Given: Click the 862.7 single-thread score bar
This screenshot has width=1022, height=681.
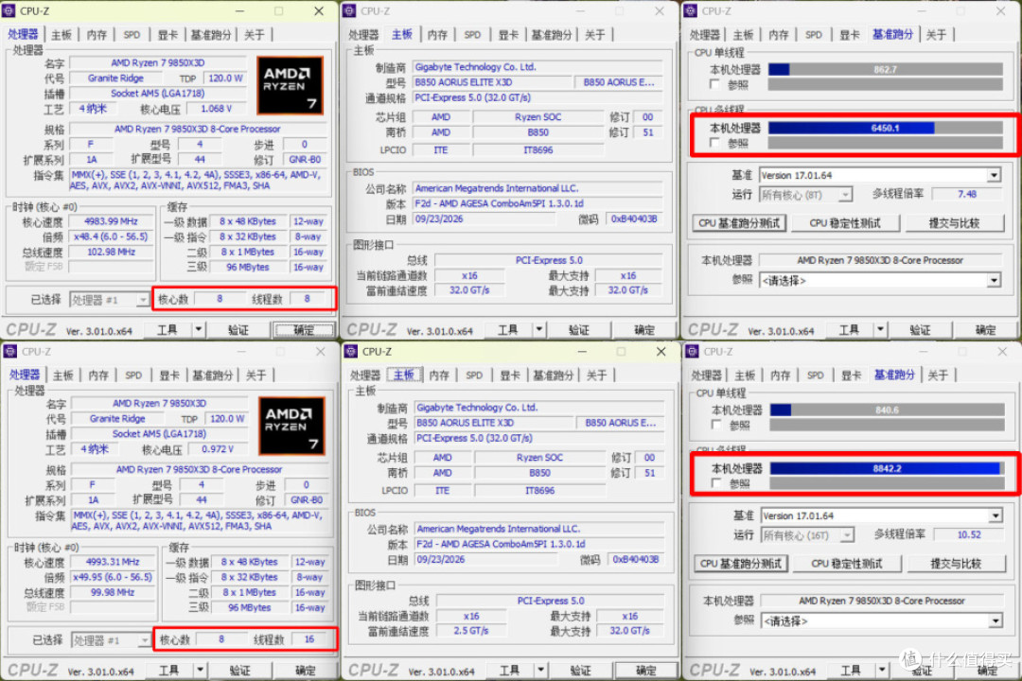Looking at the screenshot, I should (x=885, y=70).
